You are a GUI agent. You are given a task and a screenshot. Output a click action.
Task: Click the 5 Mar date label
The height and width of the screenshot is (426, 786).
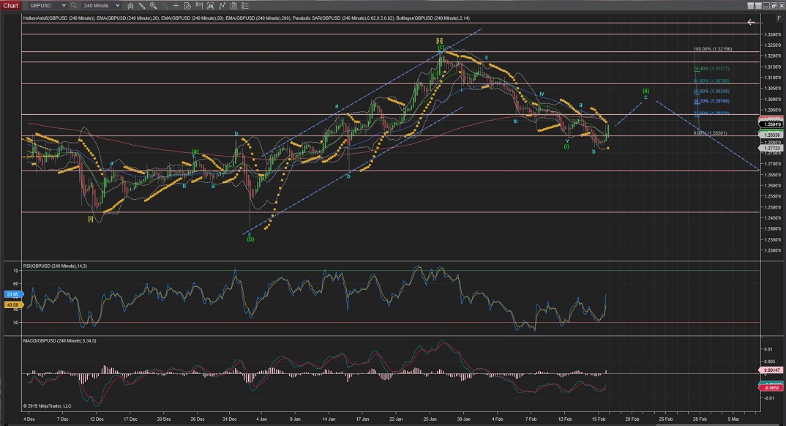point(733,419)
